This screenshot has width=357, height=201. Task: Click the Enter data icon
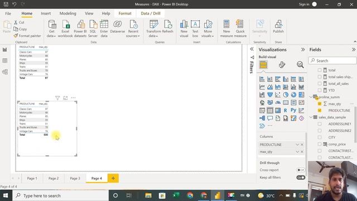click(x=104, y=25)
